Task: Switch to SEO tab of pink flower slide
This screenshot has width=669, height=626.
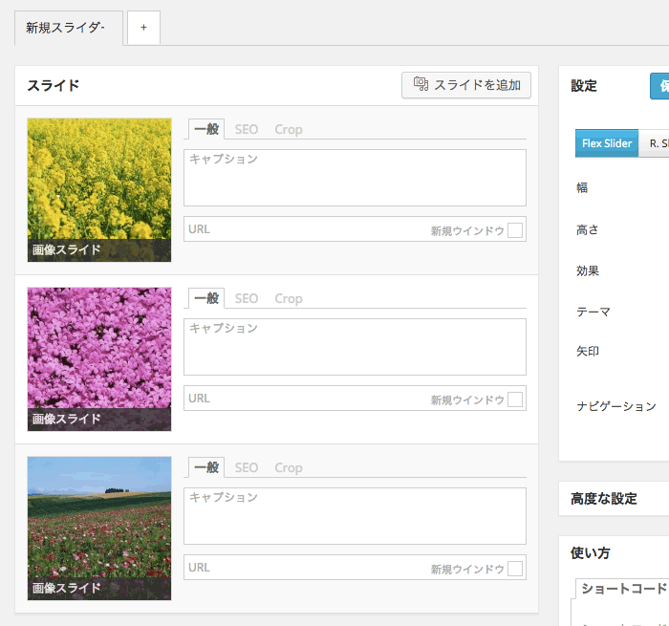Action: (247, 298)
